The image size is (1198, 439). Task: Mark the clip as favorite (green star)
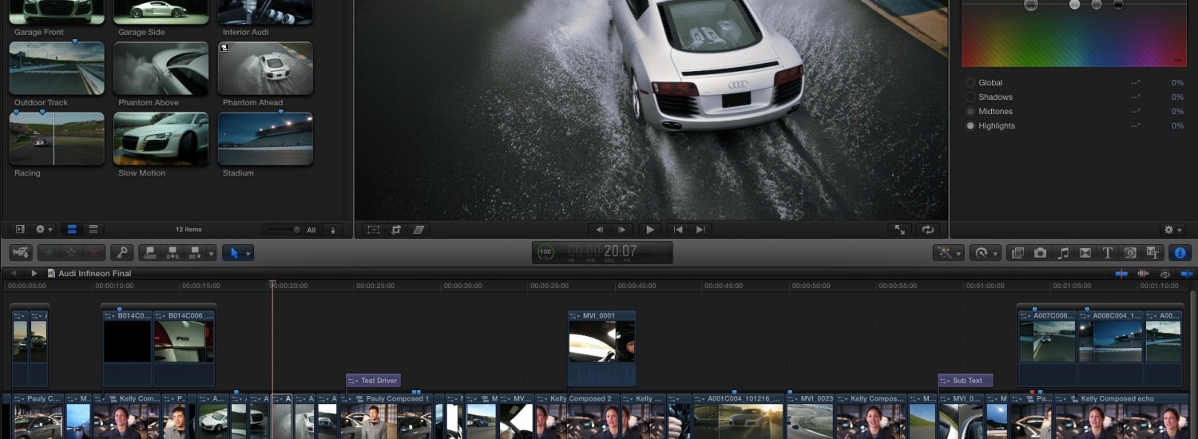pyautogui.click(x=50, y=253)
